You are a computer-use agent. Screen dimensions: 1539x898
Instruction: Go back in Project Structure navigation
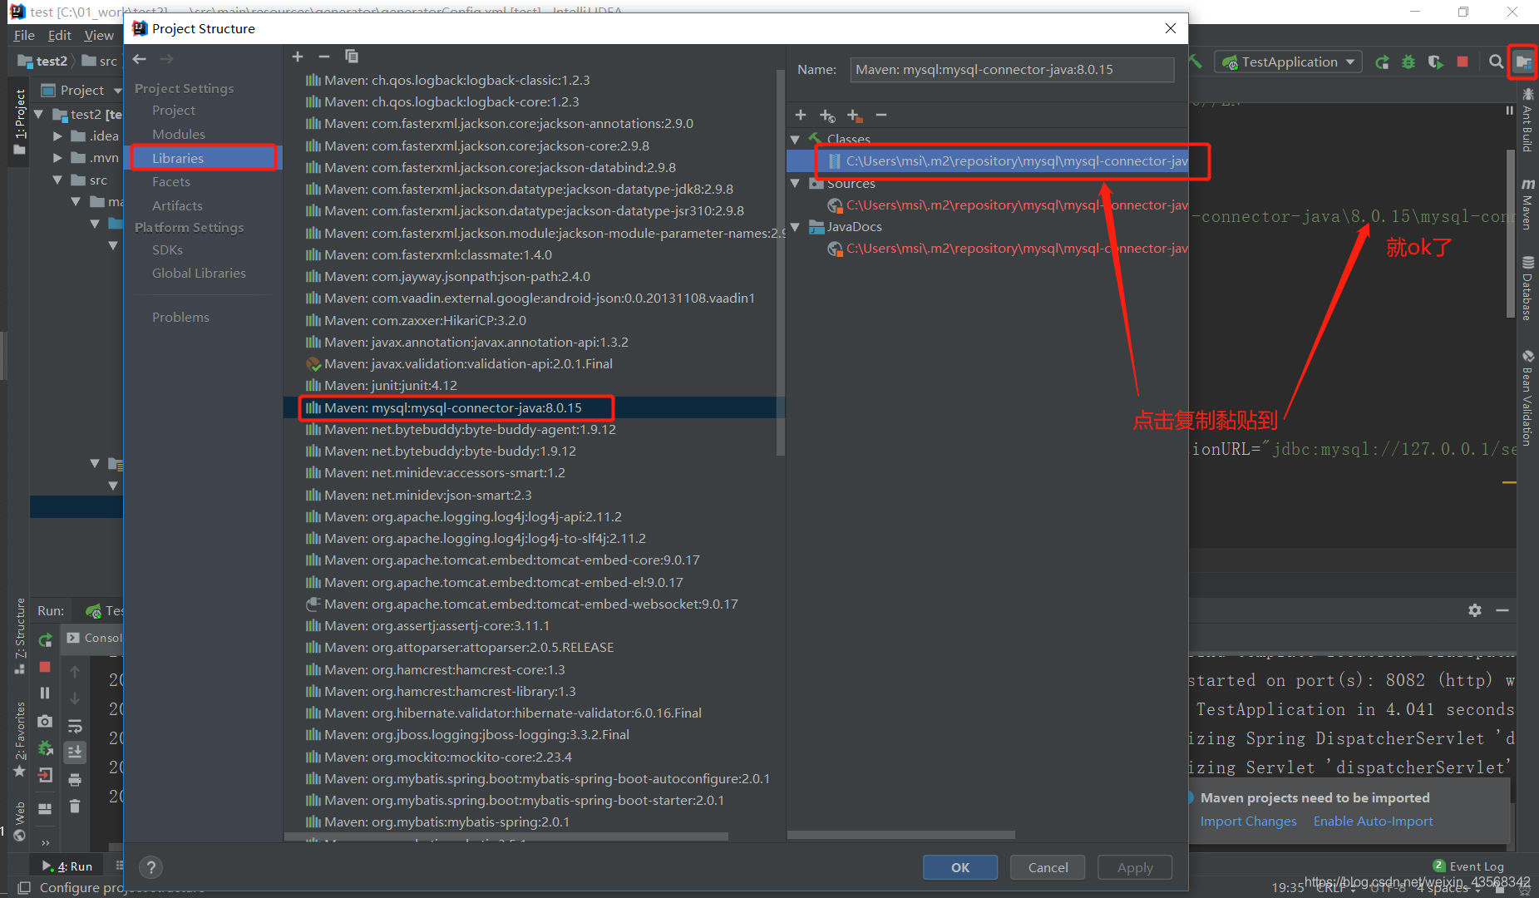coord(140,59)
